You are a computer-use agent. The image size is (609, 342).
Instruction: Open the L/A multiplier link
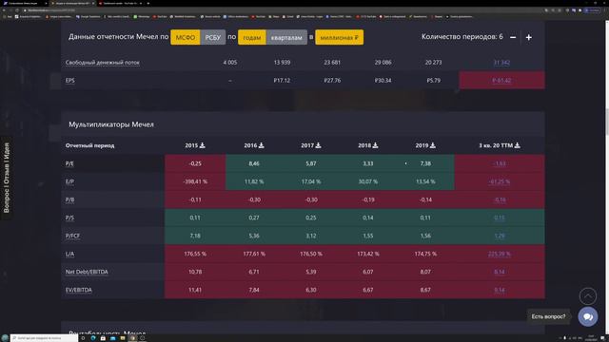[x=69, y=254]
